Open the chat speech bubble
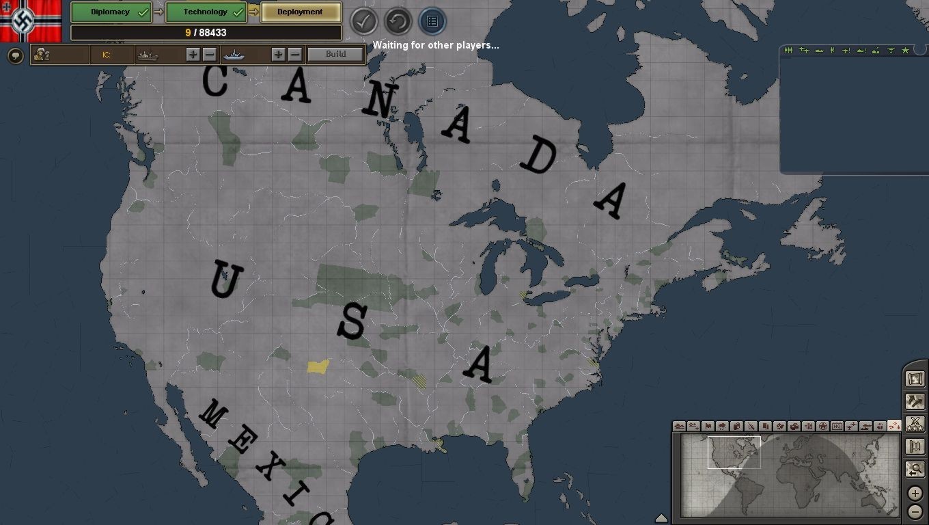The image size is (929, 525). coord(15,55)
